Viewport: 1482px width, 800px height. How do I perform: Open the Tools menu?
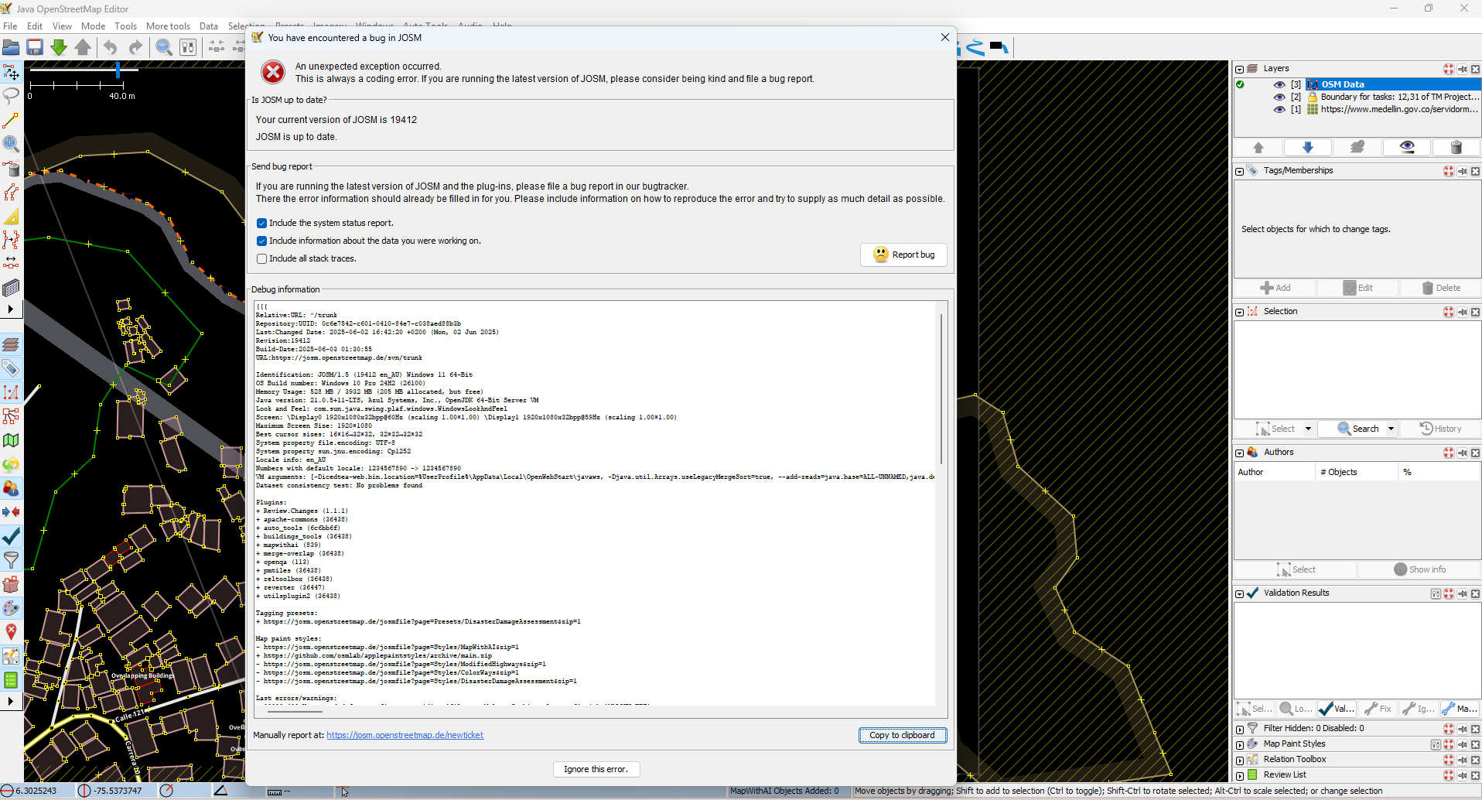point(125,26)
